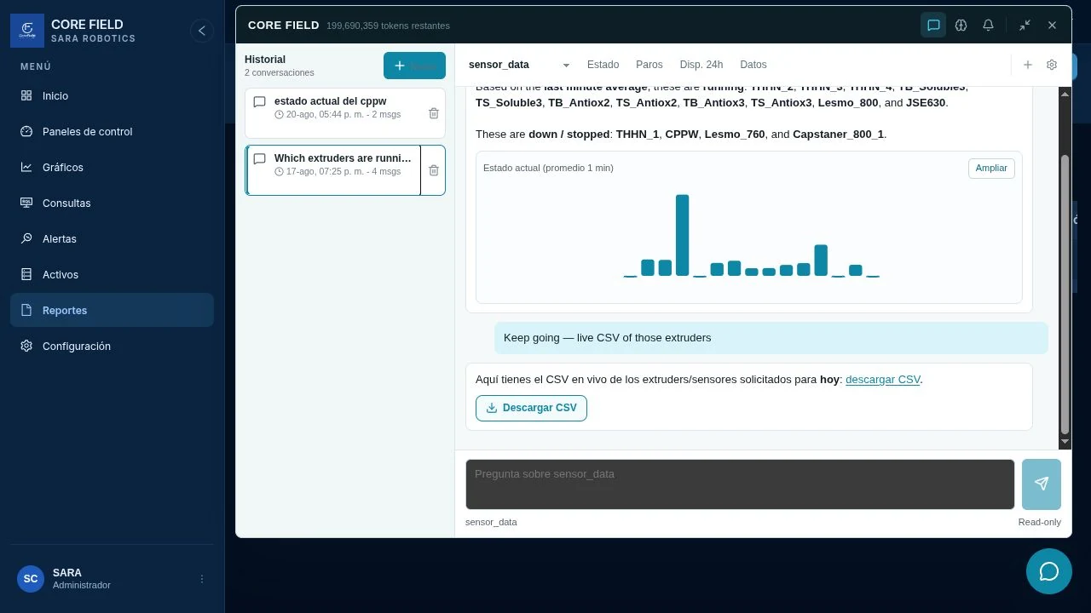Select the Datos tab
The image size is (1091, 613).
click(x=753, y=65)
